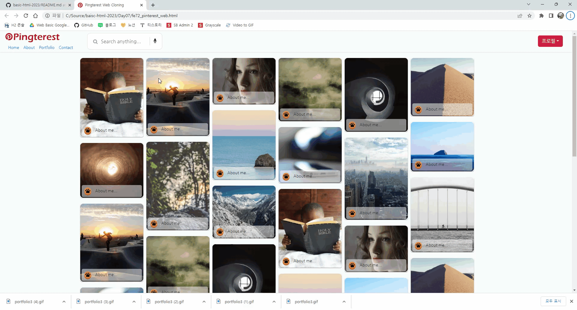Open the Chrome three-dot menu

point(570,16)
